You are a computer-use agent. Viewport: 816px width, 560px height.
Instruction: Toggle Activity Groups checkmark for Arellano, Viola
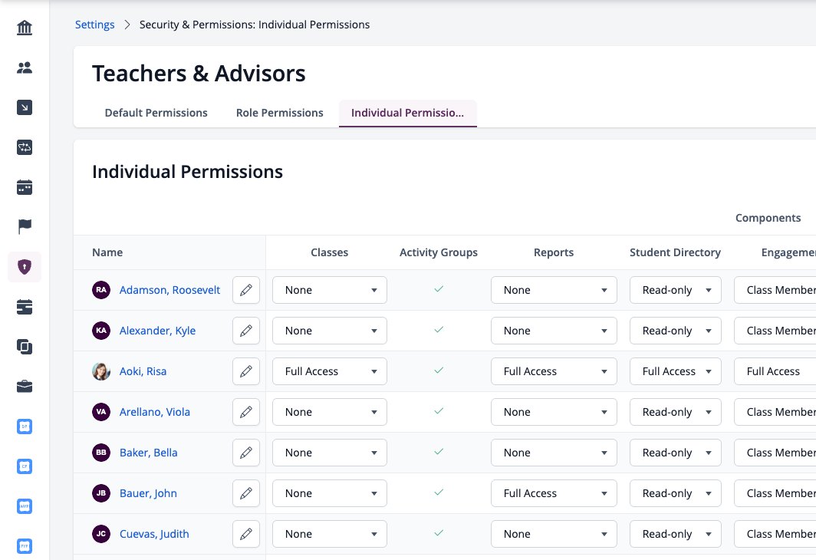pyautogui.click(x=439, y=410)
